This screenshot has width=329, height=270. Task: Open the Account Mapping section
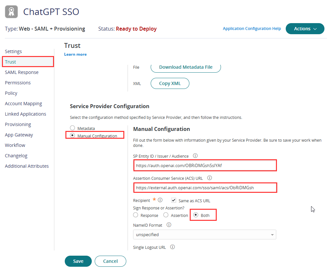point(23,104)
